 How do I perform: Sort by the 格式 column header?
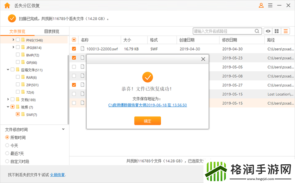[x=154, y=40]
